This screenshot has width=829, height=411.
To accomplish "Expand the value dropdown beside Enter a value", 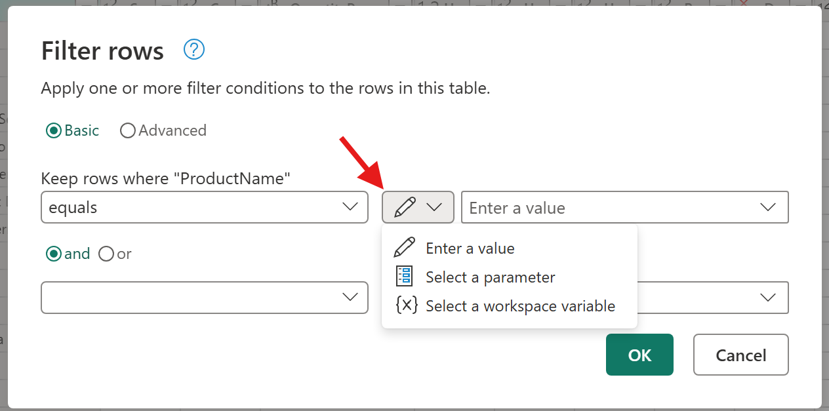I will [769, 206].
